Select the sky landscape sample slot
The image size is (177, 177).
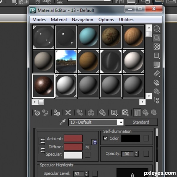[66, 62]
